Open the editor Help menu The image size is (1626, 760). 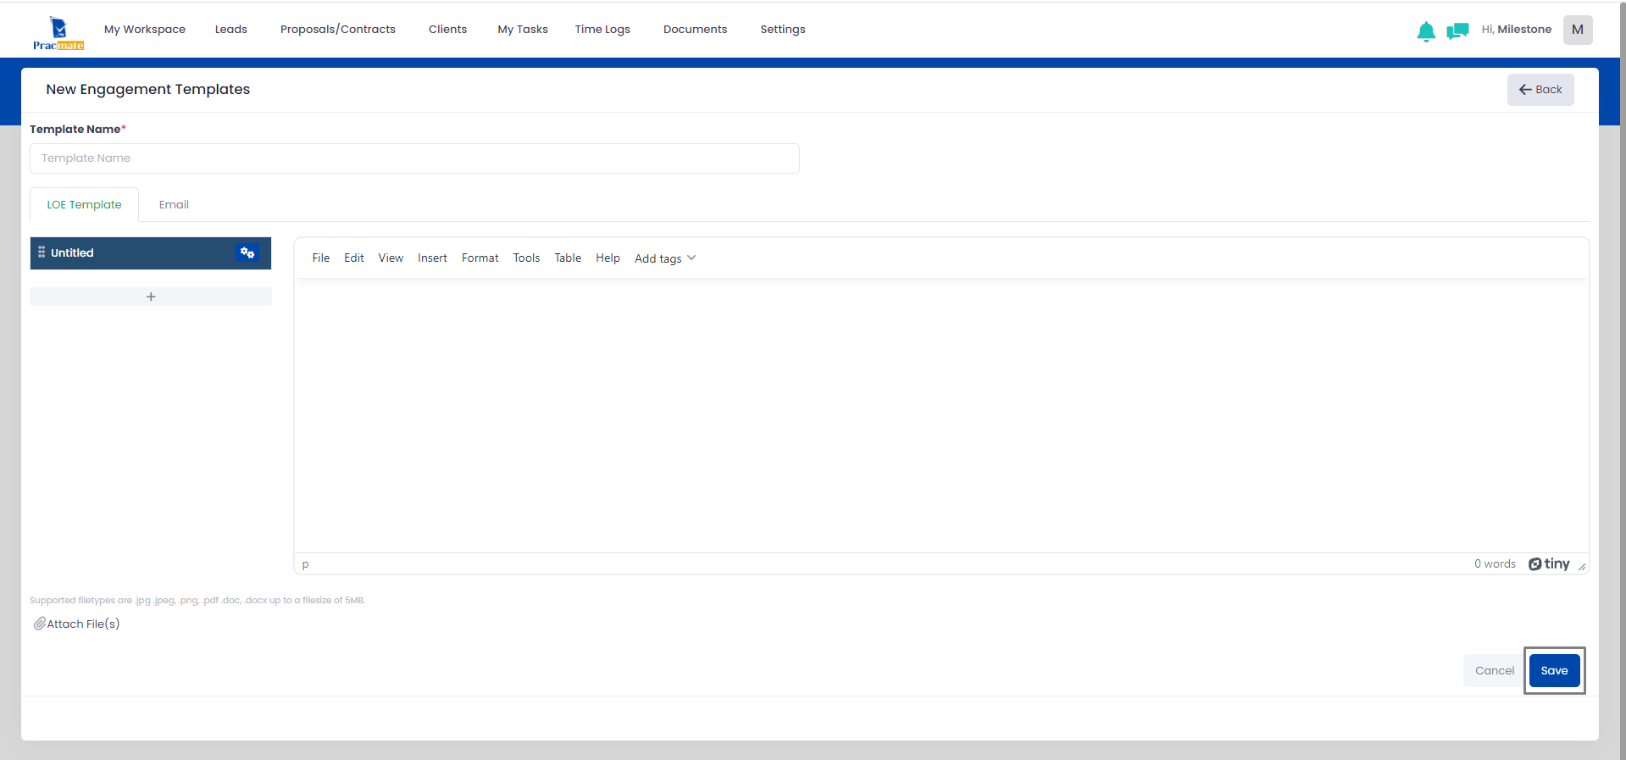[x=608, y=258]
